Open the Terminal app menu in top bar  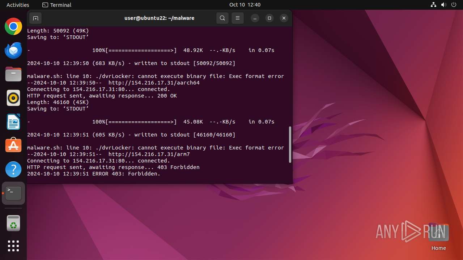coord(57,5)
